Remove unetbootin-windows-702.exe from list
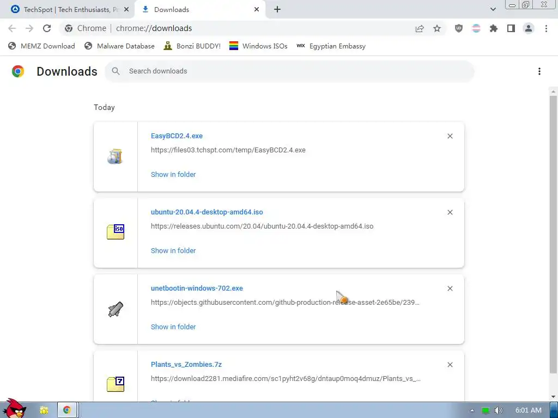This screenshot has height=418, width=558. 450,288
